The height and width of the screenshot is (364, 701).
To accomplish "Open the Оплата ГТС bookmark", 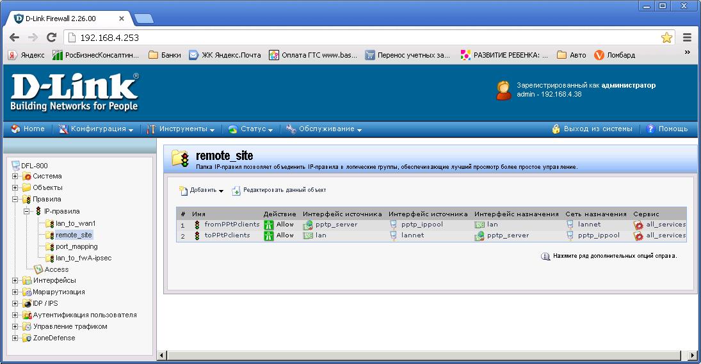I will 313,55.
